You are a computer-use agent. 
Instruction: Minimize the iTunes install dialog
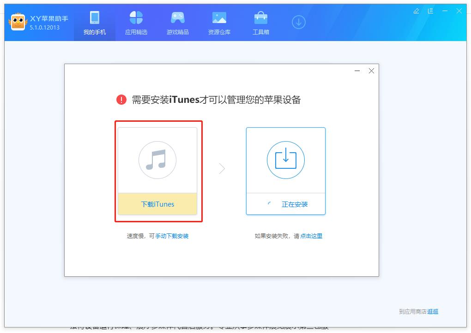(x=357, y=71)
